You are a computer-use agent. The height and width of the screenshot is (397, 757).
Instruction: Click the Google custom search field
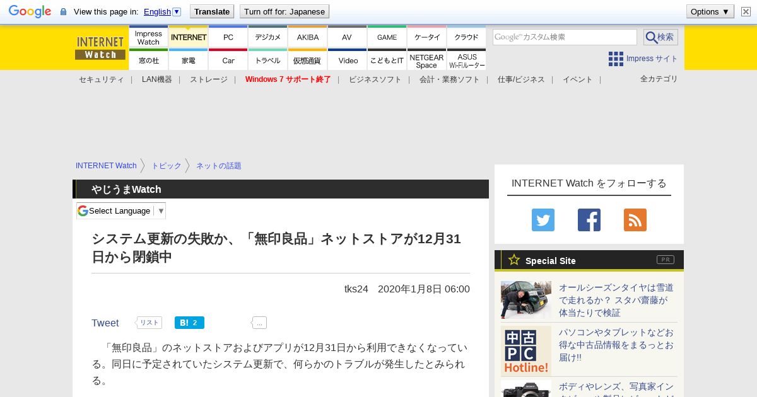tap(565, 37)
